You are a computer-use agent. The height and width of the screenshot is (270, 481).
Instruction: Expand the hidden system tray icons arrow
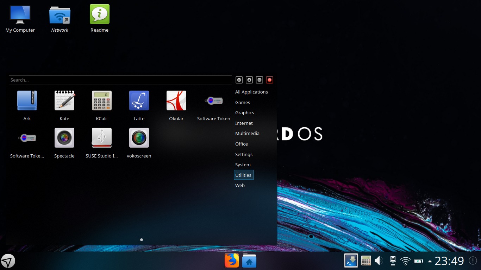430,261
